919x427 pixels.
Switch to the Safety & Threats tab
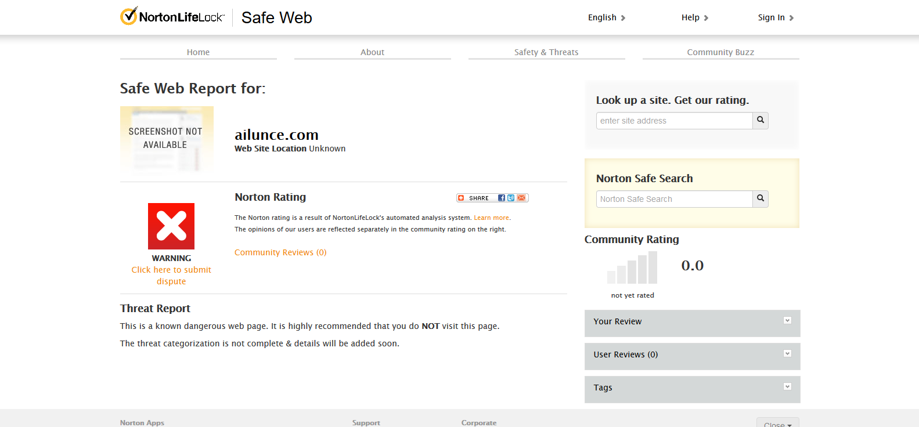(x=546, y=52)
